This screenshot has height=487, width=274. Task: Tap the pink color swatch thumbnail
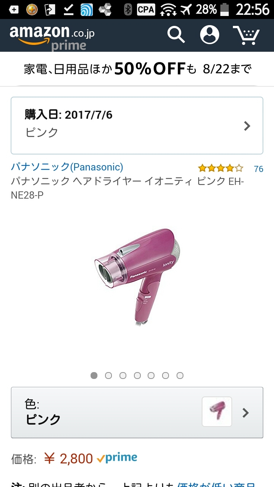click(217, 412)
